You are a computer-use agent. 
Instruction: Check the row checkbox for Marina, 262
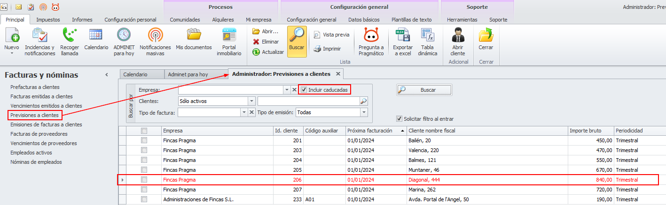click(144, 190)
